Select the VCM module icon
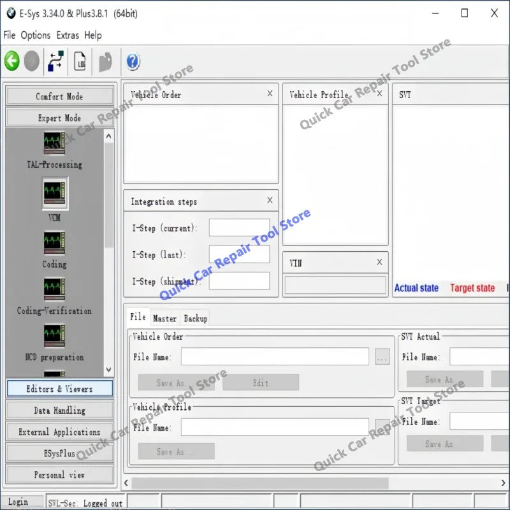The width and height of the screenshot is (510, 510). click(x=54, y=193)
